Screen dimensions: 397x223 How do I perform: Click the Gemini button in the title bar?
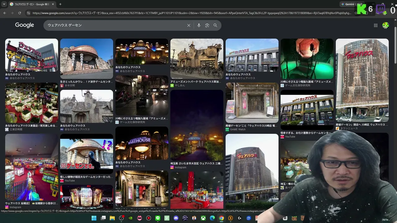coord(352,4)
